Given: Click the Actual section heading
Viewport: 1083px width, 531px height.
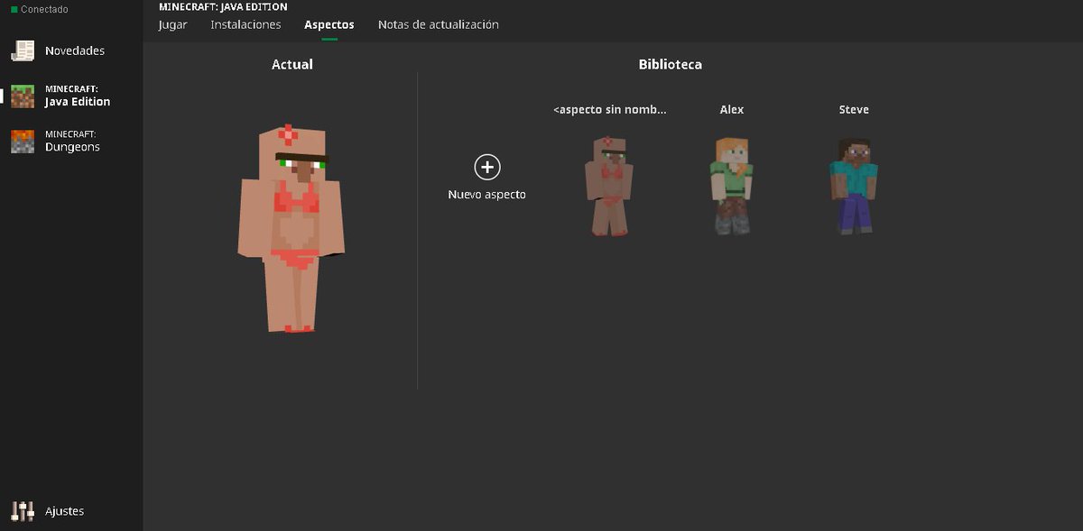Looking at the screenshot, I should pos(291,64).
